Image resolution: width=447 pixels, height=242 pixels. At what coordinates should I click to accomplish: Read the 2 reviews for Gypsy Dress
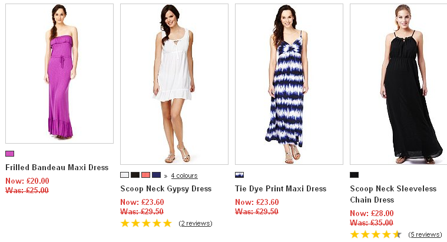(195, 223)
